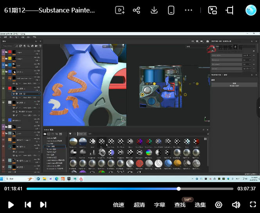Click the viewport camera settings icon
Screen dimensions: 260x213
[x=202, y=41]
